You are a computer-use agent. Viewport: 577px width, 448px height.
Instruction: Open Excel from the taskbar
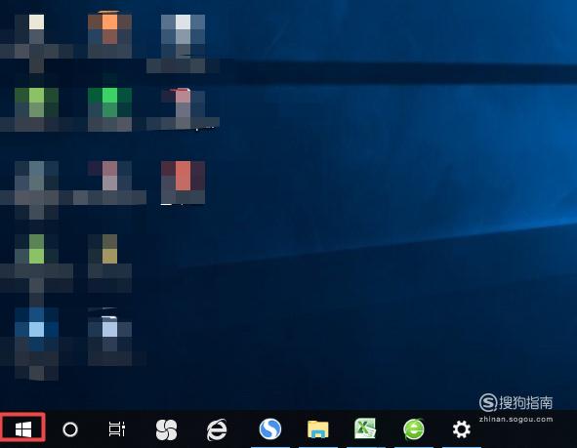pyautogui.click(x=365, y=428)
